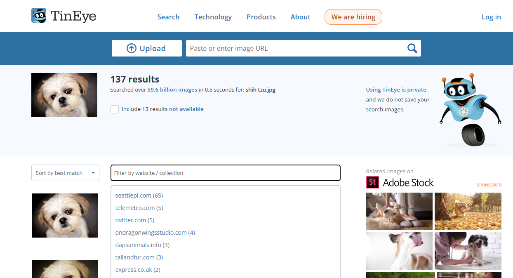Open the searched shih tzu query thumbnail

click(64, 95)
